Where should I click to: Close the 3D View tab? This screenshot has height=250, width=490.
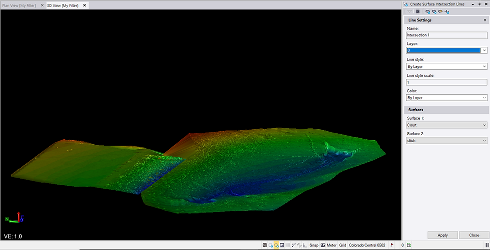pyautogui.click(x=84, y=5)
